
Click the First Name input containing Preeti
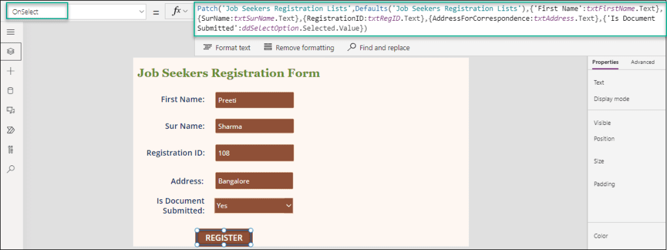[255, 100]
